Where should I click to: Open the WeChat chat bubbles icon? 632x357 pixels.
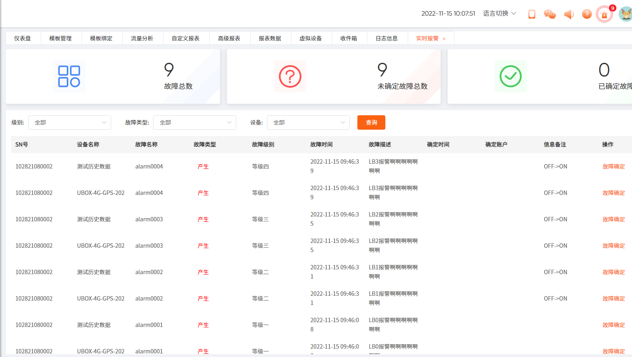click(x=550, y=14)
